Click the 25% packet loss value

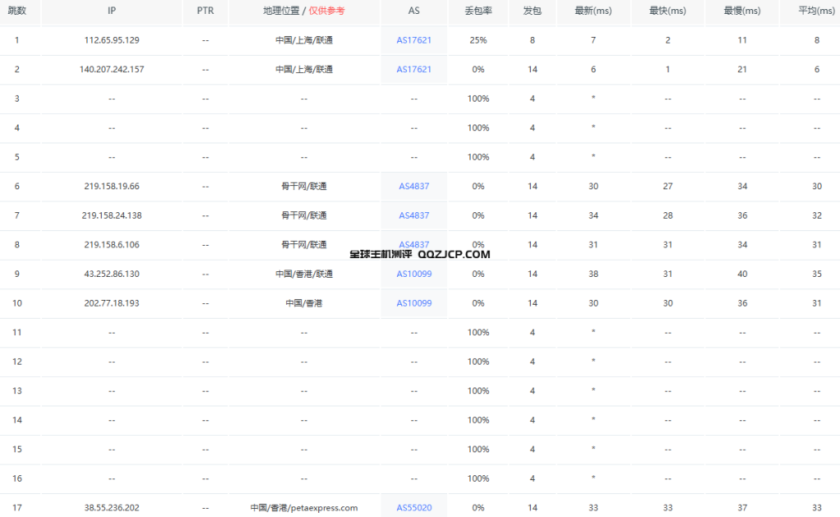pos(478,40)
